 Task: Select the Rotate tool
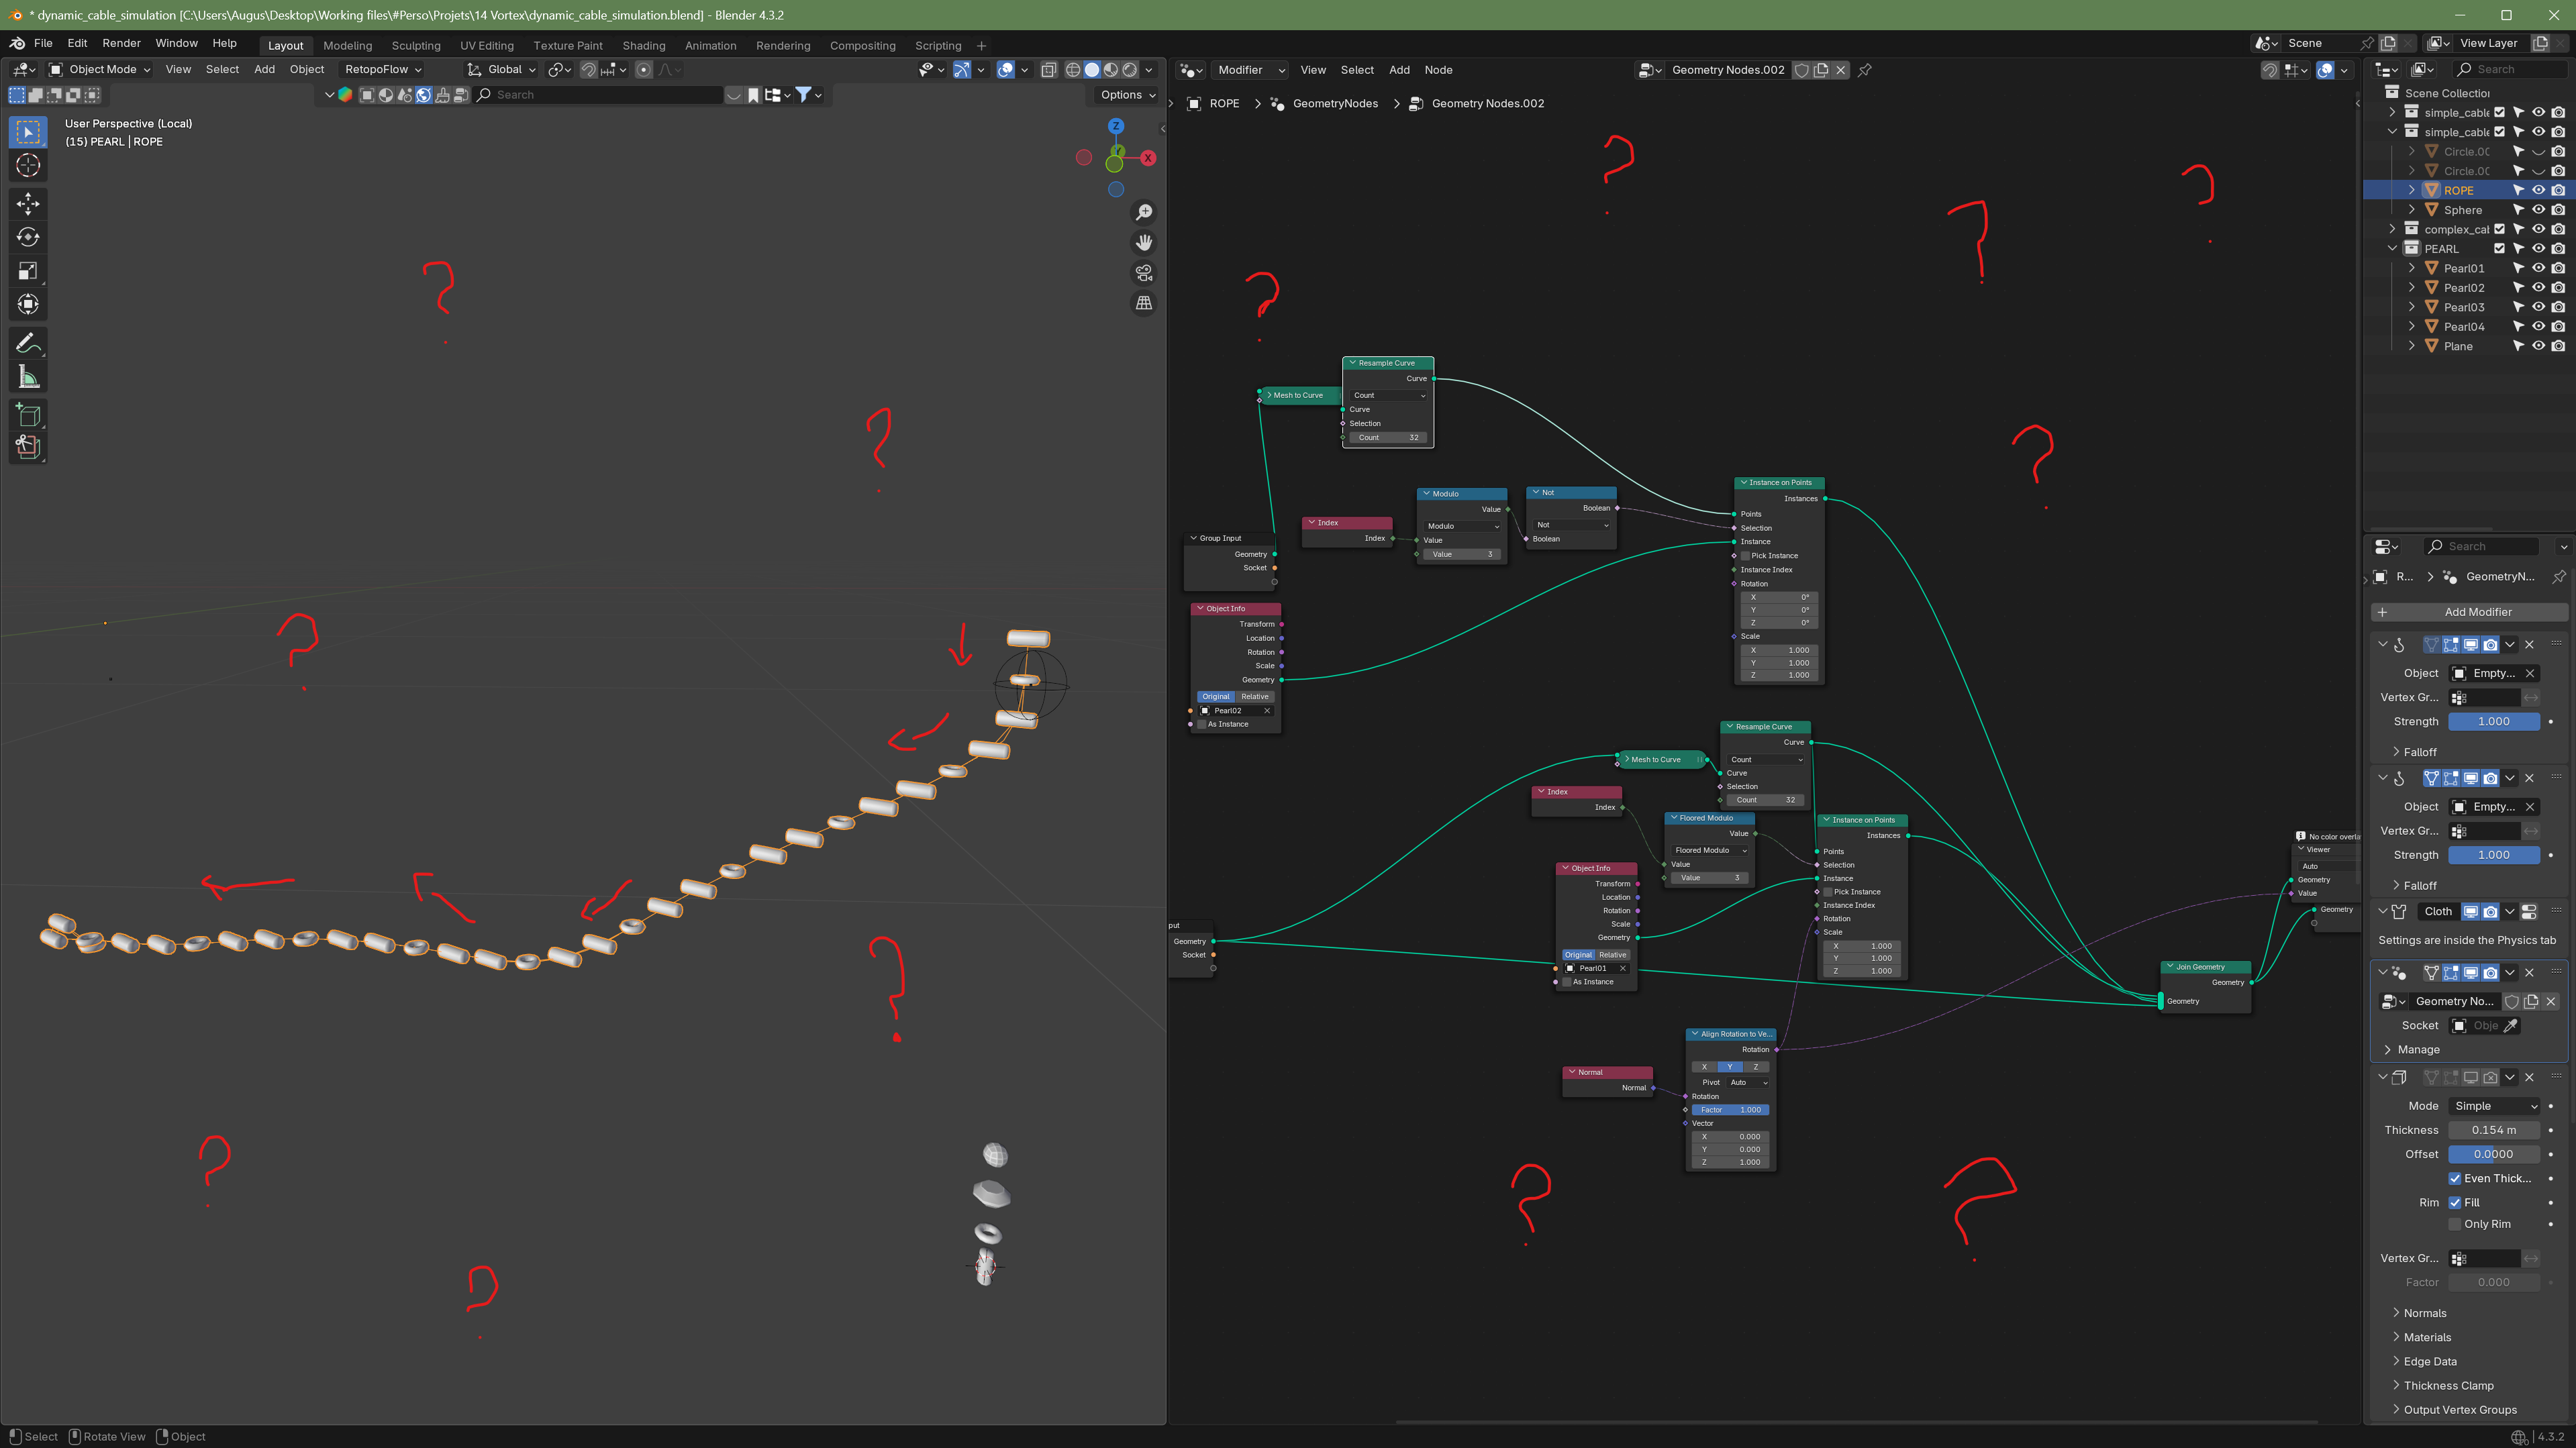[x=28, y=237]
